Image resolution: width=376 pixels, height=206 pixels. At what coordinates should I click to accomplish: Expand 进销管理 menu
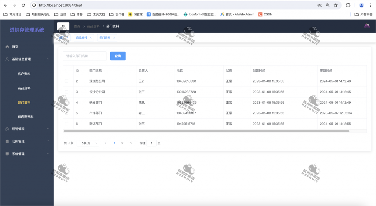coord(27,129)
